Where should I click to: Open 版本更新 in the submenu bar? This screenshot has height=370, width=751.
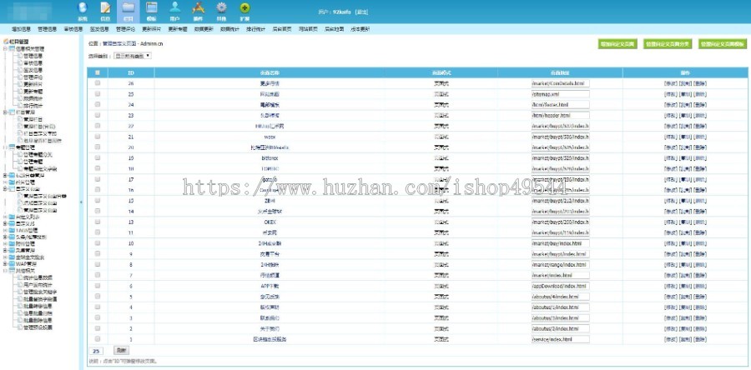(360, 29)
